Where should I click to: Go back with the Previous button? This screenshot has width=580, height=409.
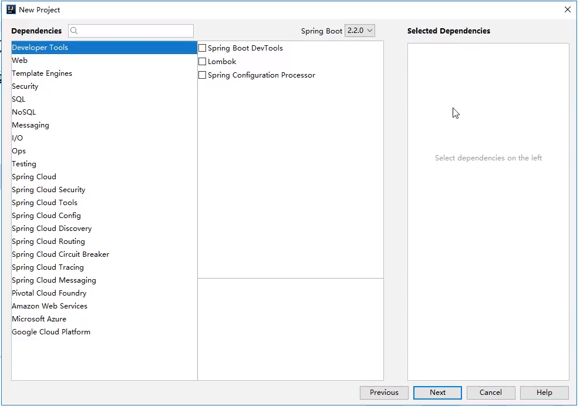(384, 393)
